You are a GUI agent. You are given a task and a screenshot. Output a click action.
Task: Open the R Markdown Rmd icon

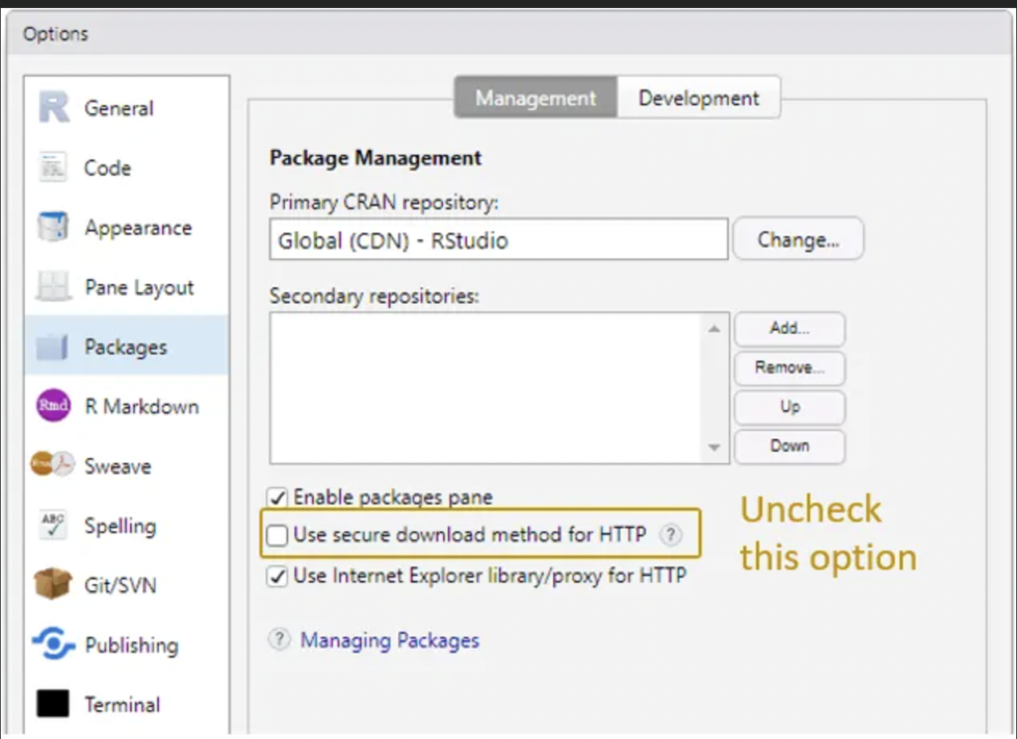coord(54,406)
